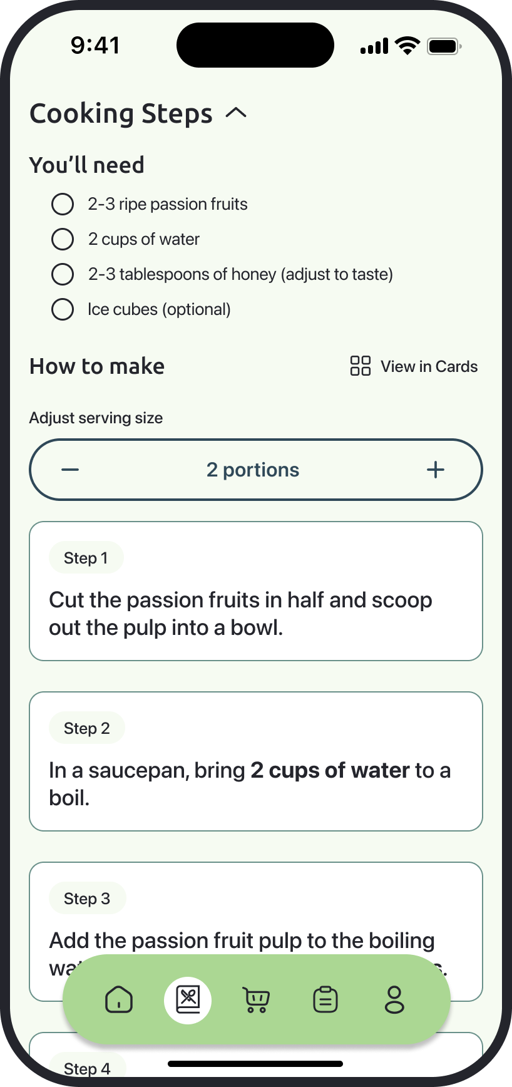This screenshot has height=1087, width=512.
Task: Mark honey ingredient as gathered
Action: click(63, 274)
